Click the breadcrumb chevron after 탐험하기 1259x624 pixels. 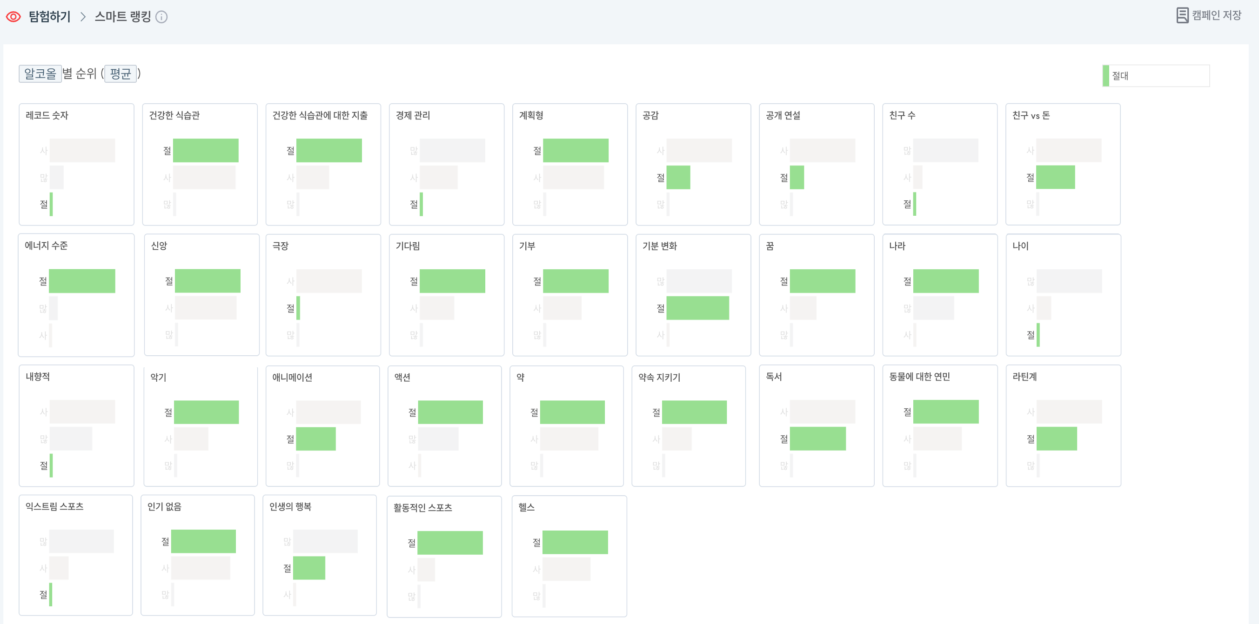tap(83, 17)
